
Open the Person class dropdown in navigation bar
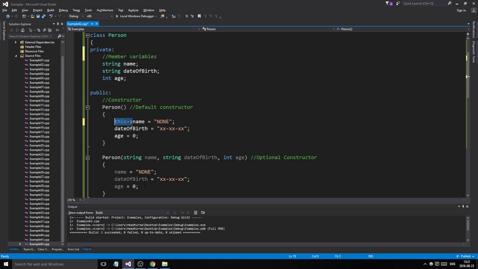click(268, 29)
